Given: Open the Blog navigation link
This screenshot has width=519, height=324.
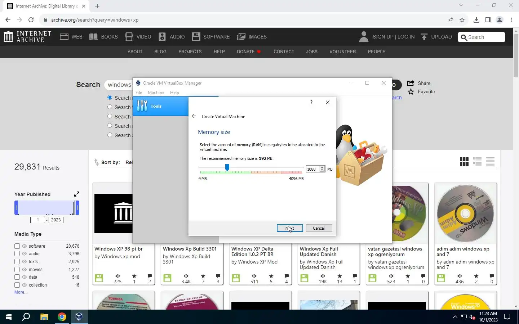Looking at the screenshot, I should coord(160,52).
